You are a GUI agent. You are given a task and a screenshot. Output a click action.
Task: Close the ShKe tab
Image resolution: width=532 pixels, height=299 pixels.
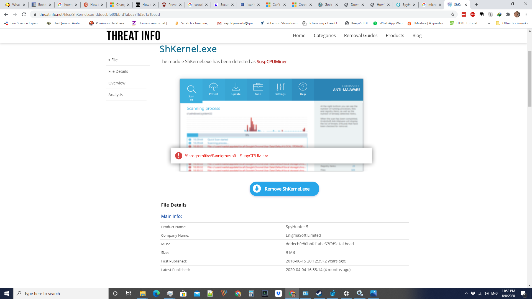coord(466,5)
